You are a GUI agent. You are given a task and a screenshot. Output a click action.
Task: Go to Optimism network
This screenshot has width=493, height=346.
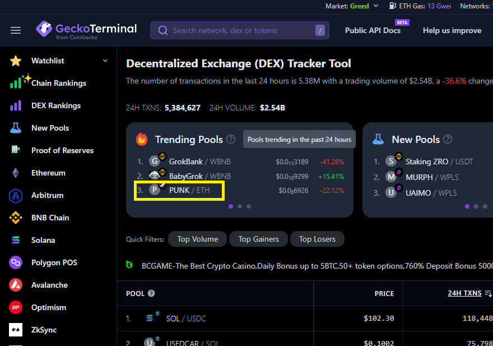click(49, 307)
